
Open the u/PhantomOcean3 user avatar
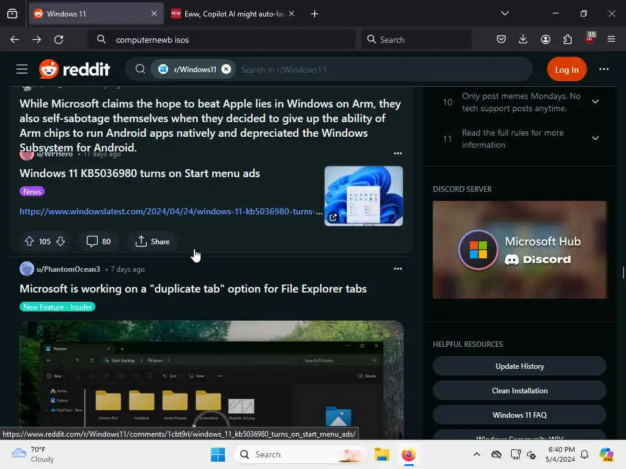[27, 269]
